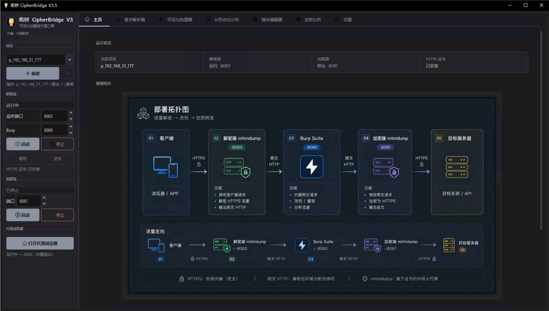The image size is (549, 311).
Task: Click '运行 :8083' in the 解密端 status card
Action: click(220, 66)
